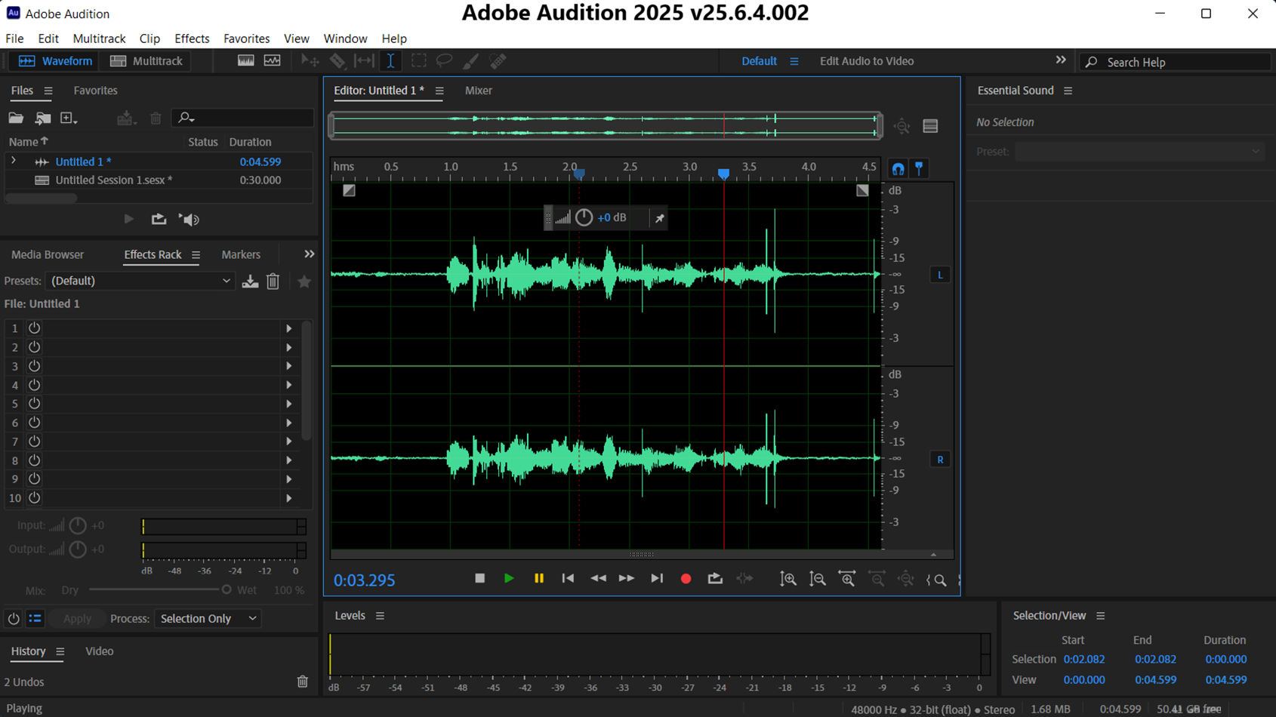Toggle the left channel L button
The image size is (1276, 717).
940,275
